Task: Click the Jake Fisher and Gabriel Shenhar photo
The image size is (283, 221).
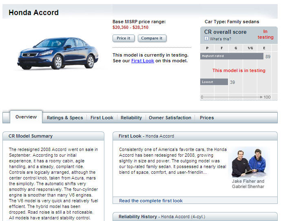Action: point(248,162)
